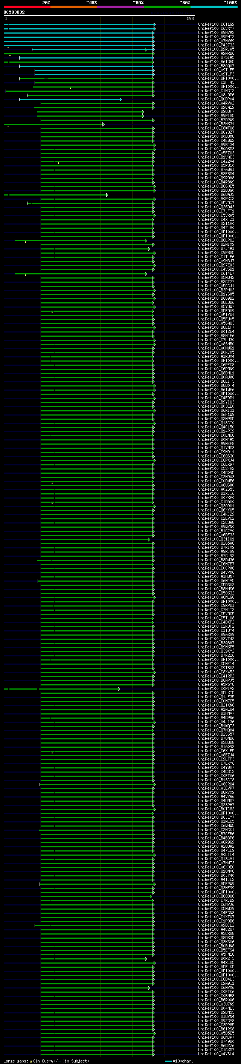Select hit label UniRef100_B3H631
The height and width of the screenshot is (1064, 241).
(216, 124)
